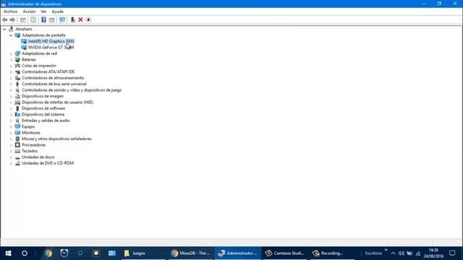The image size is (463, 260).
Task: Select Dispositivos de interfaz de usuario (HID)
Action: (x=57, y=103)
